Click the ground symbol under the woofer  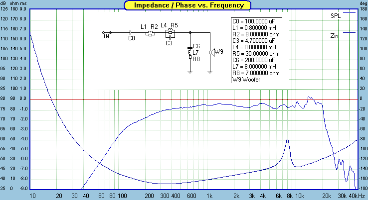pos(210,72)
